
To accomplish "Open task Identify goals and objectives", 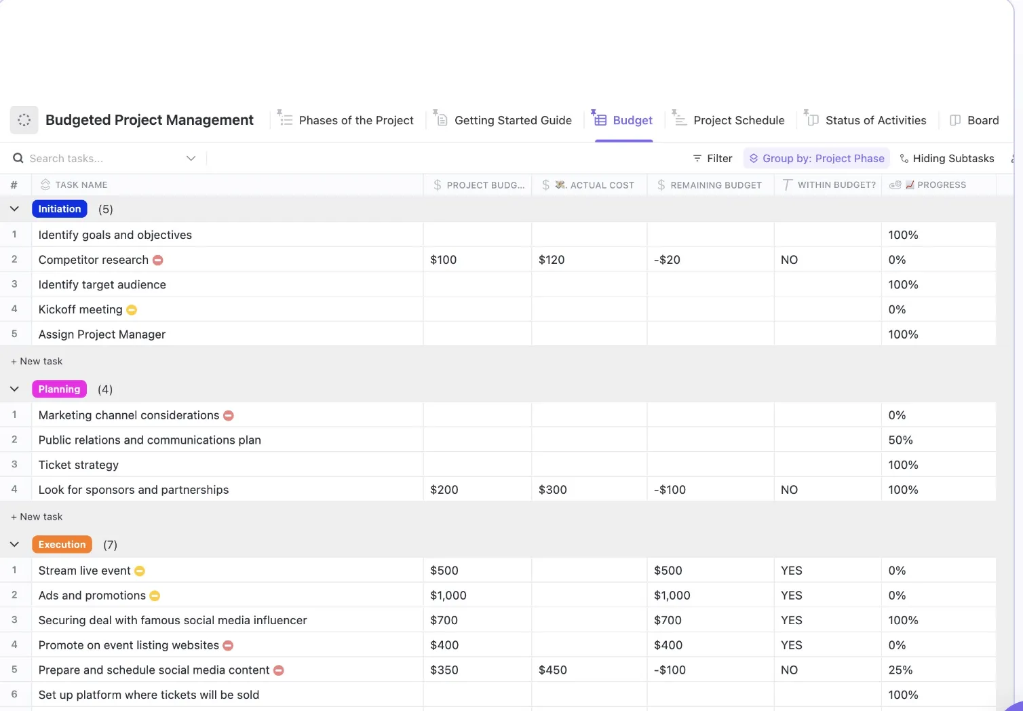I will [115, 235].
